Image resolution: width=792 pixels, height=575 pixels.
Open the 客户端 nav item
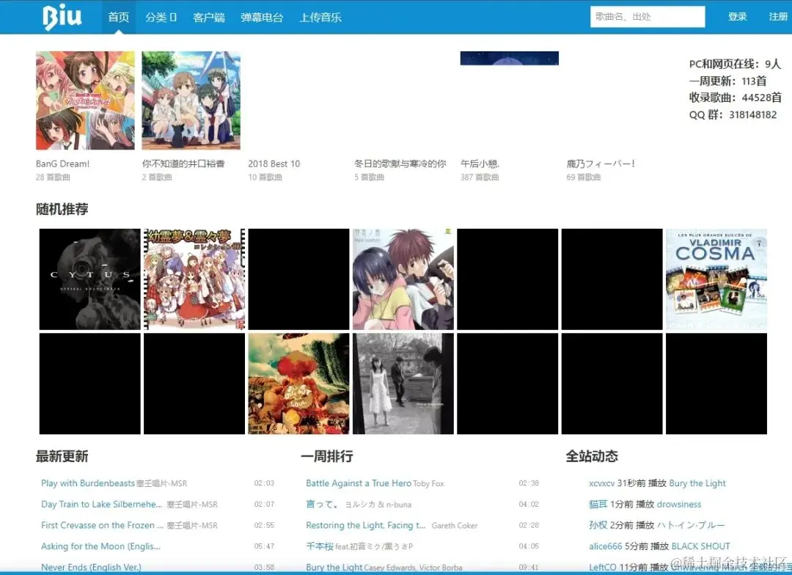point(208,17)
